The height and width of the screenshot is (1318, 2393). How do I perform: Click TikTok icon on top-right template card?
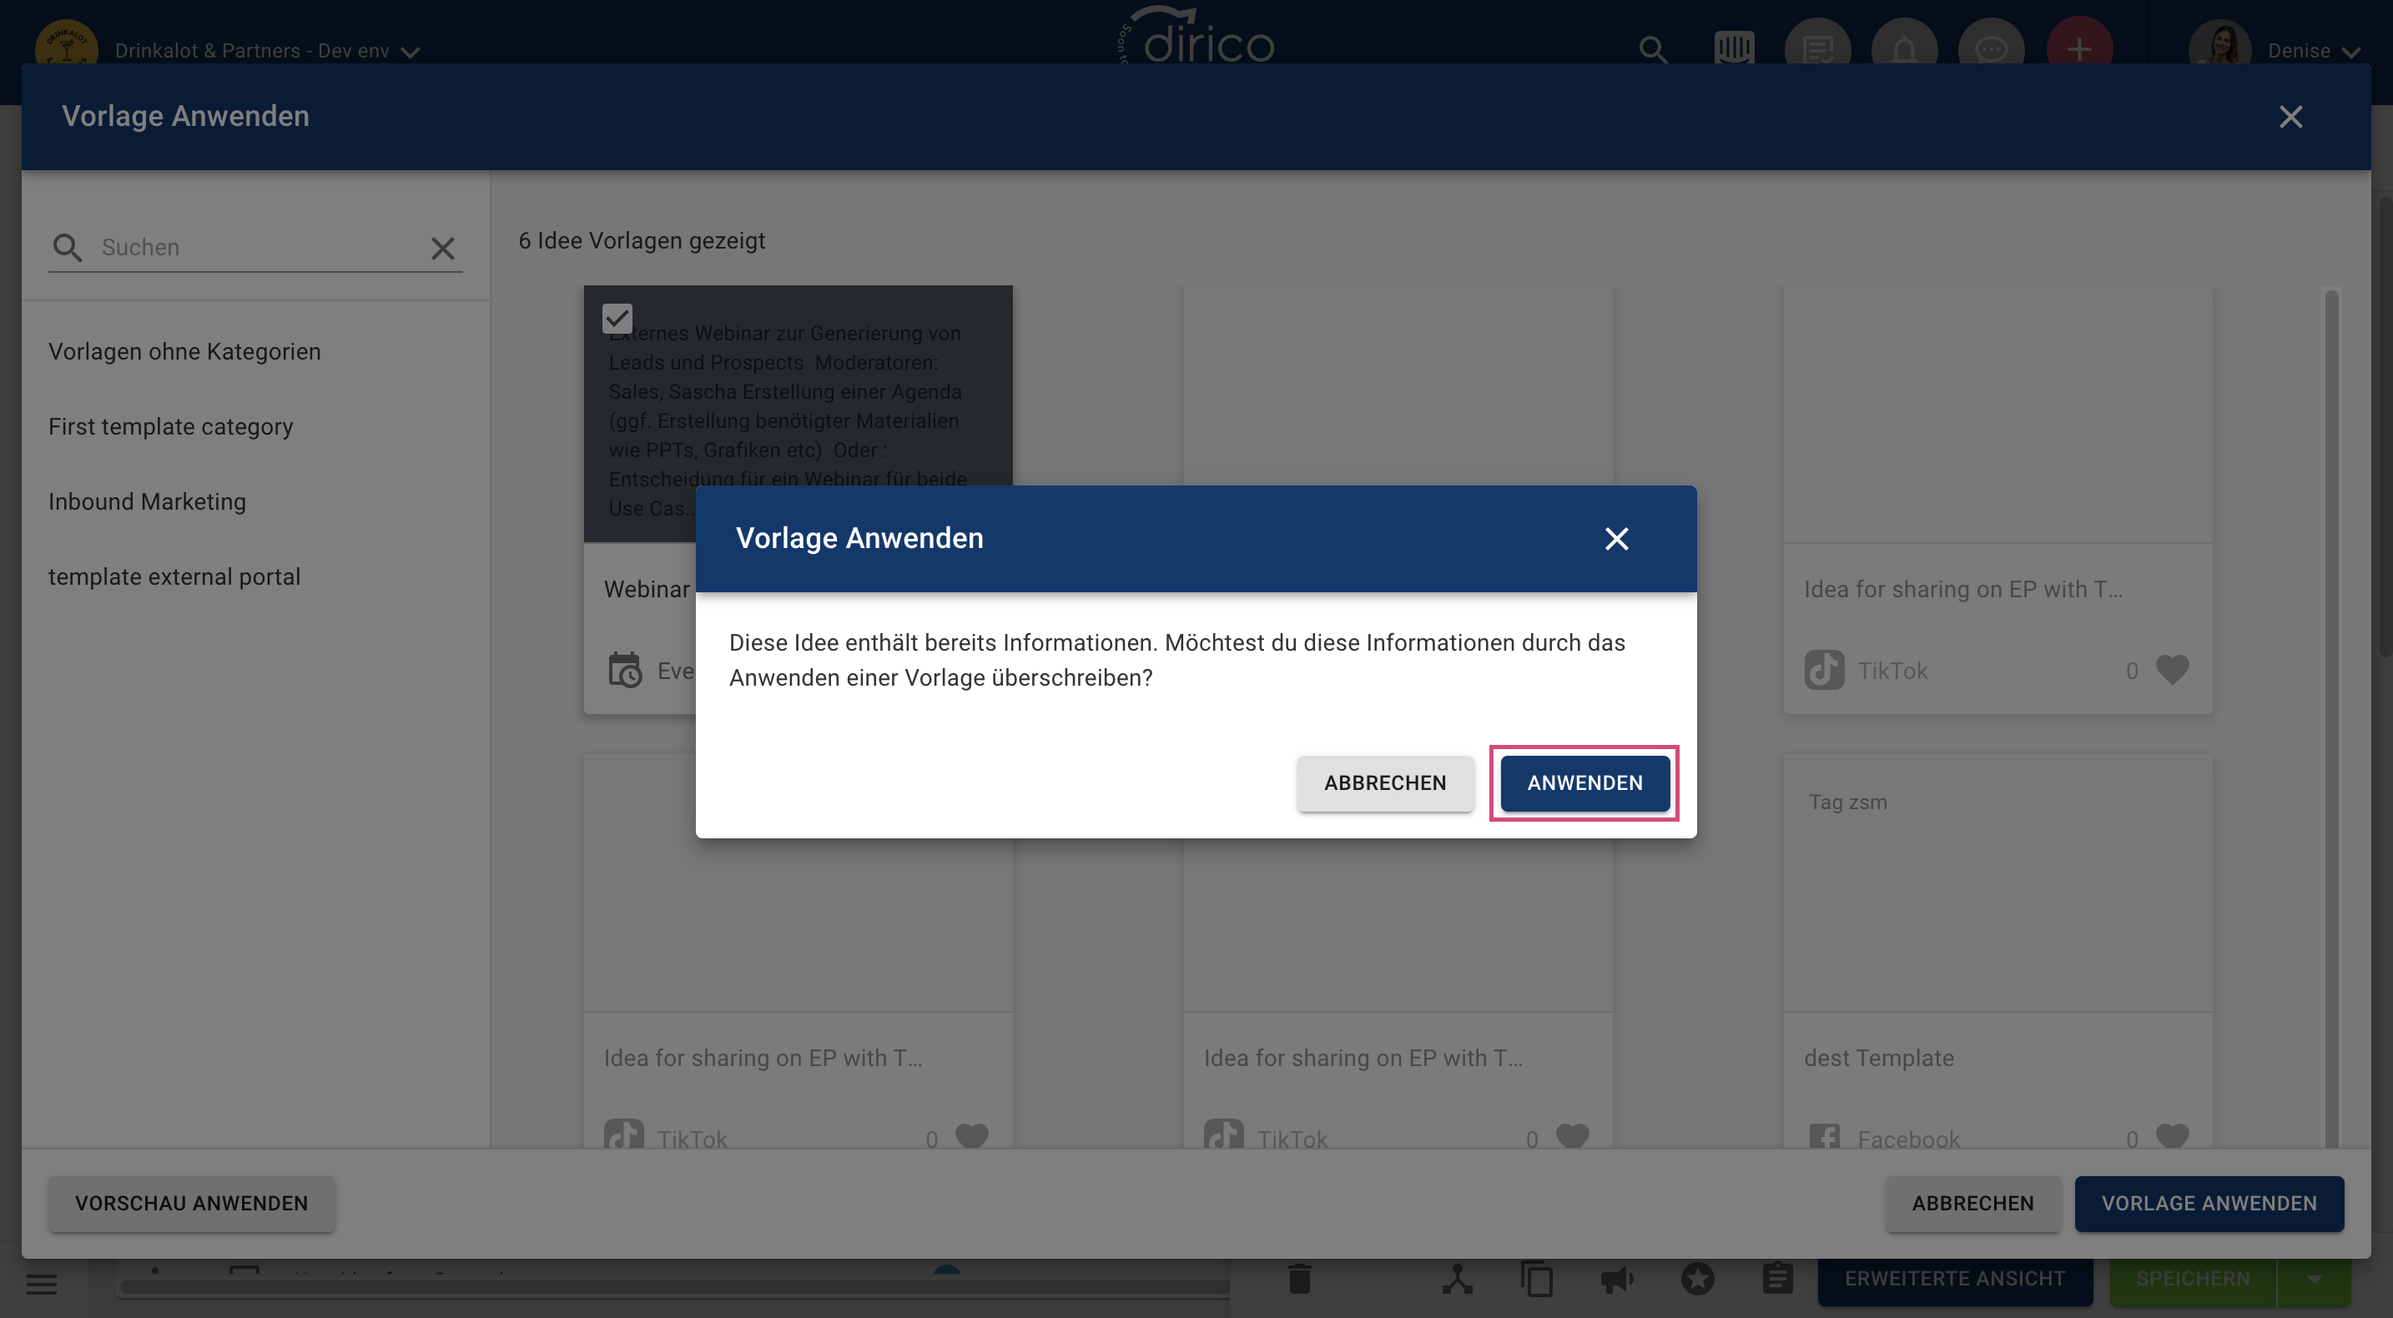click(x=1825, y=670)
